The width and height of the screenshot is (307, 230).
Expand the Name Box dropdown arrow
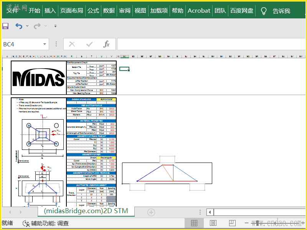coord(45,44)
